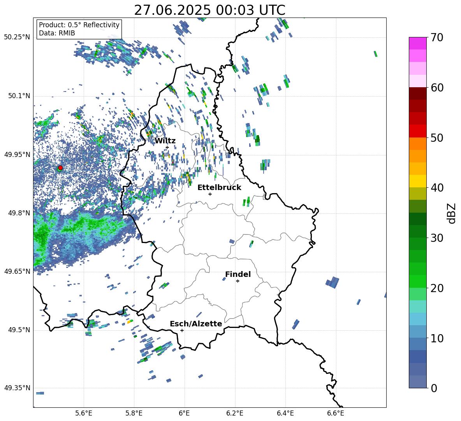Screen dimensions: 461x421
Task: Click the 49.95°N latitude label
Action: point(17,154)
